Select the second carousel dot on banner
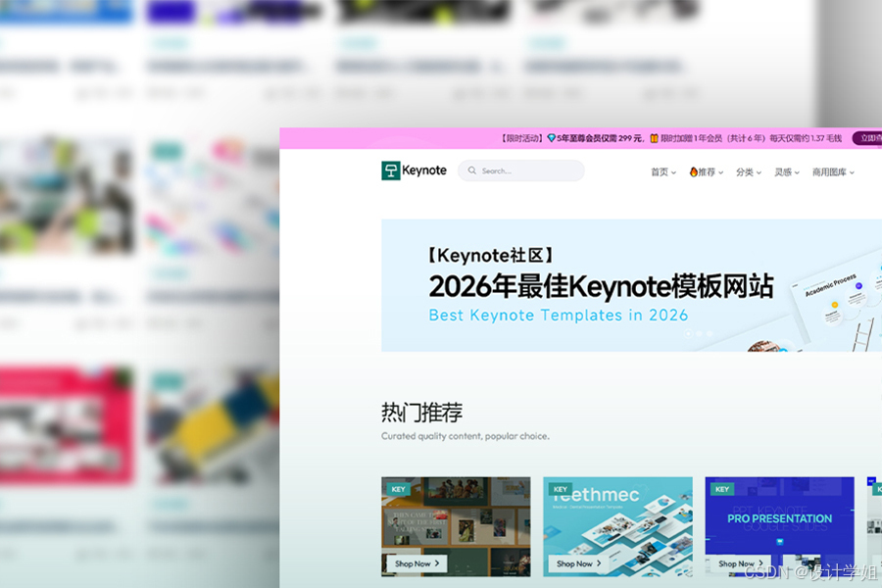The image size is (882, 588). tap(699, 333)
